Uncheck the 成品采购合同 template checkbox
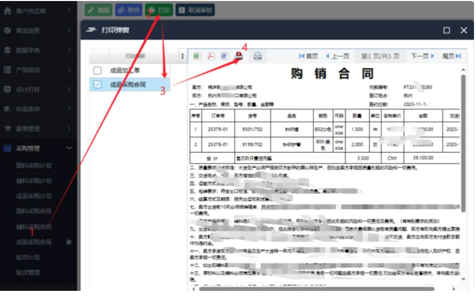 [98, 85]
